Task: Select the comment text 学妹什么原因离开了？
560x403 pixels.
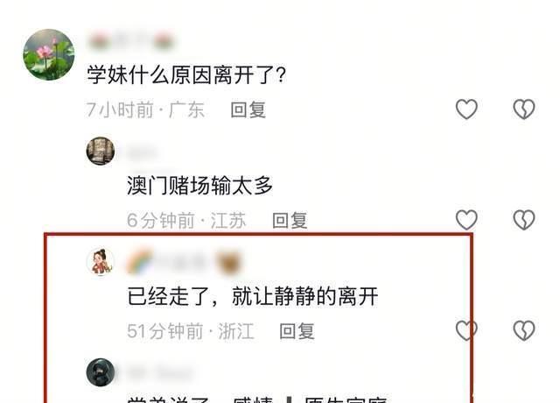Action: [x=186, y=75]
